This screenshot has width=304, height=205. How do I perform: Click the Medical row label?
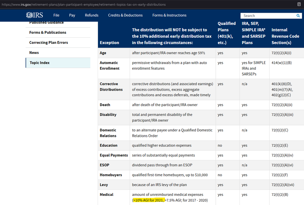107,195
